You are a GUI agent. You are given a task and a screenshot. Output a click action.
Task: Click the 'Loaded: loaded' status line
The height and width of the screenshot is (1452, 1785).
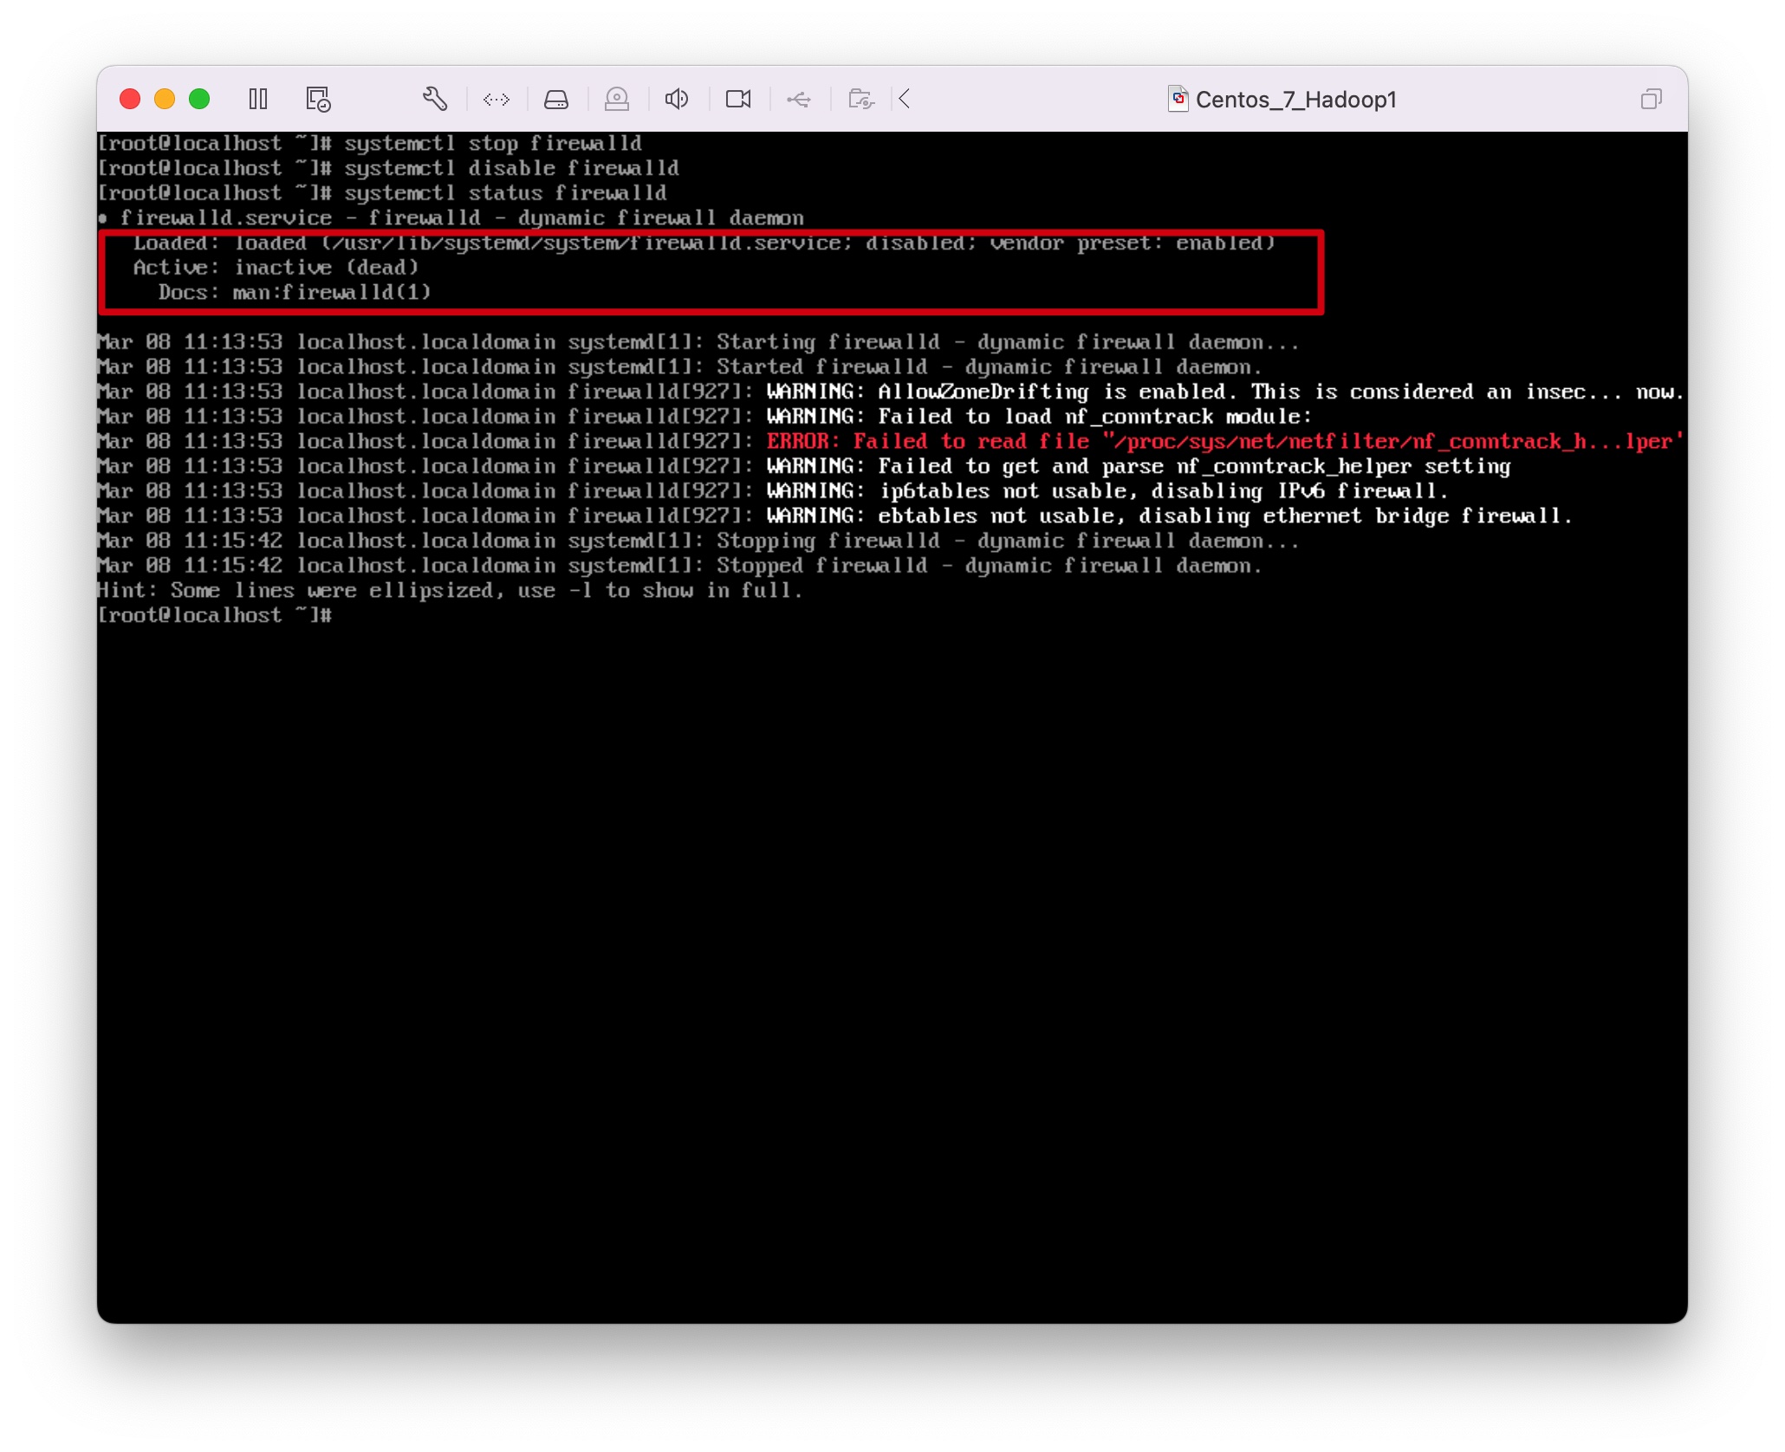pyautogui.click(x=704, y=243)
